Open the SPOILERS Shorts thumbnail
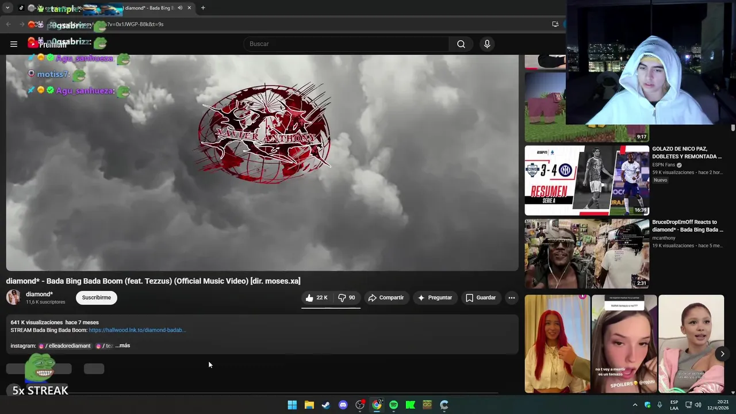The width and height of the screenshot is (736, 414). click(624, 344)
